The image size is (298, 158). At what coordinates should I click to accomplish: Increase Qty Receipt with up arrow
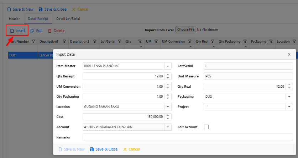[x=168, y=75]
